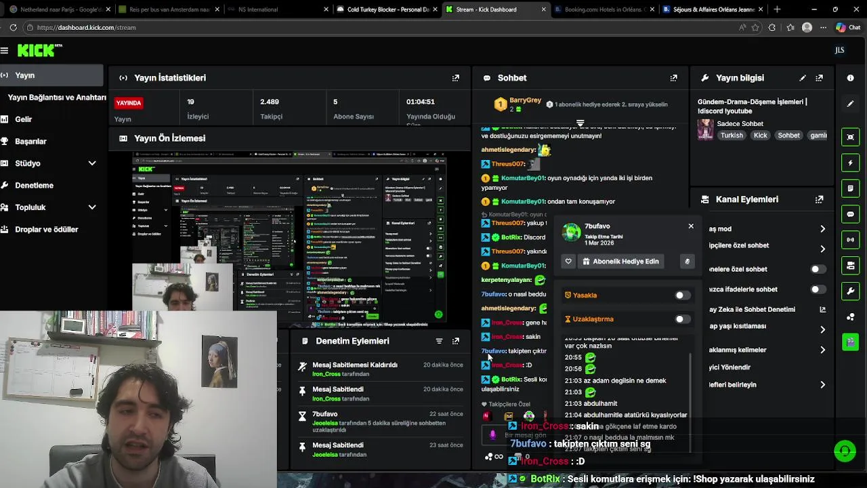Toggle the Yasakla ban switch
The width and height of the screenshot is (867, 488).
pos(682,296)
